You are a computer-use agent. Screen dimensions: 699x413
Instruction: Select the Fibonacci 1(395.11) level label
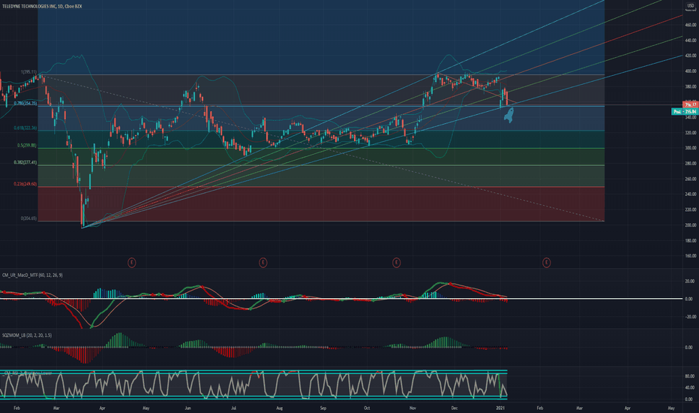click(28, 72)
